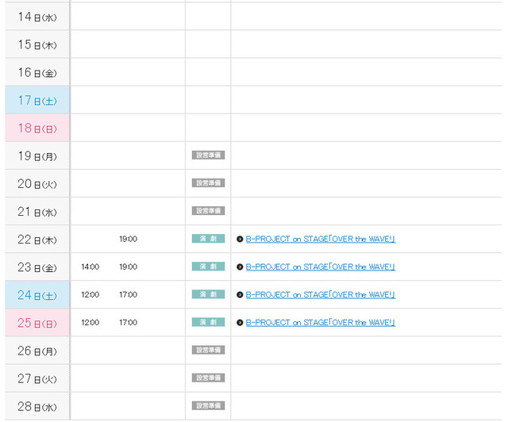508x422 pixels.
Task: Select the 23日(金) date cell
Action: pyautogui.click(x=37, y=267)
